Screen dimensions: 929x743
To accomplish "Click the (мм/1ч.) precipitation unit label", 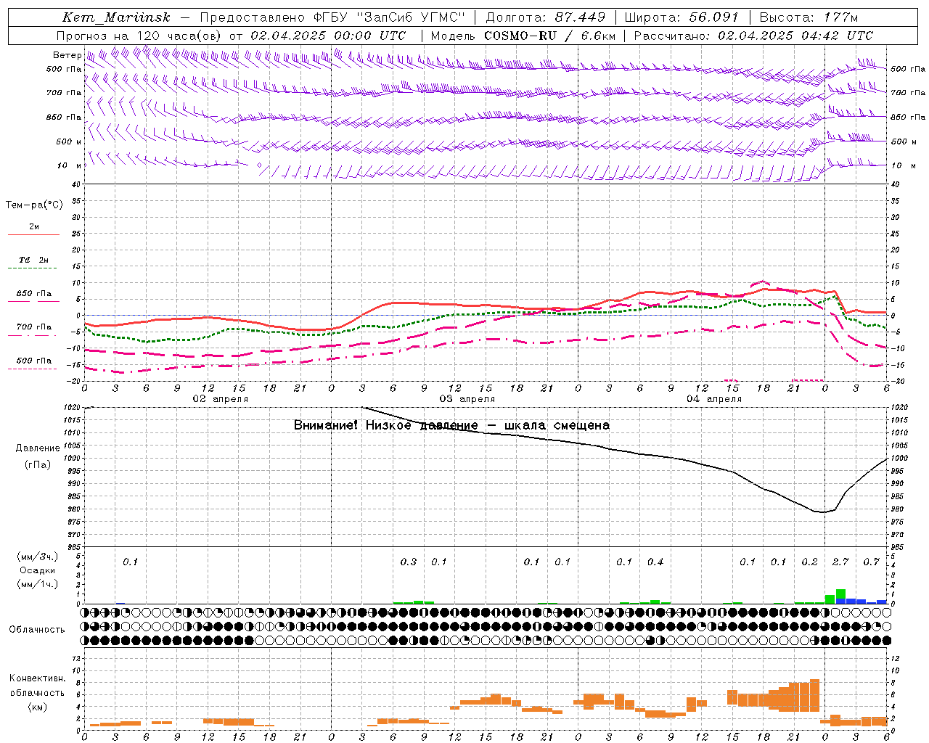I will [x=38, y=584].
